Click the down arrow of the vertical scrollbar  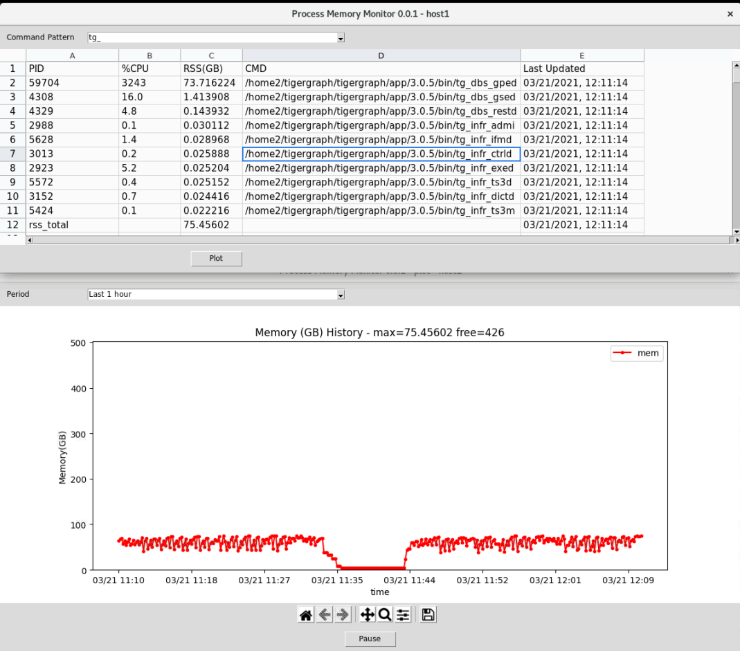[x=734, y=233]
